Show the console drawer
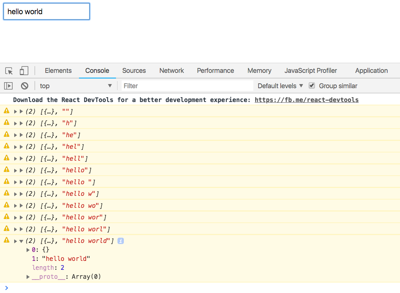Image resolution: width=400 pixels, height=293 pixels. [x=8, y=86]
